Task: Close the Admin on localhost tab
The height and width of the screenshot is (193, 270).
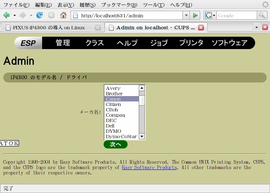Action: click(x=201, y=28)
